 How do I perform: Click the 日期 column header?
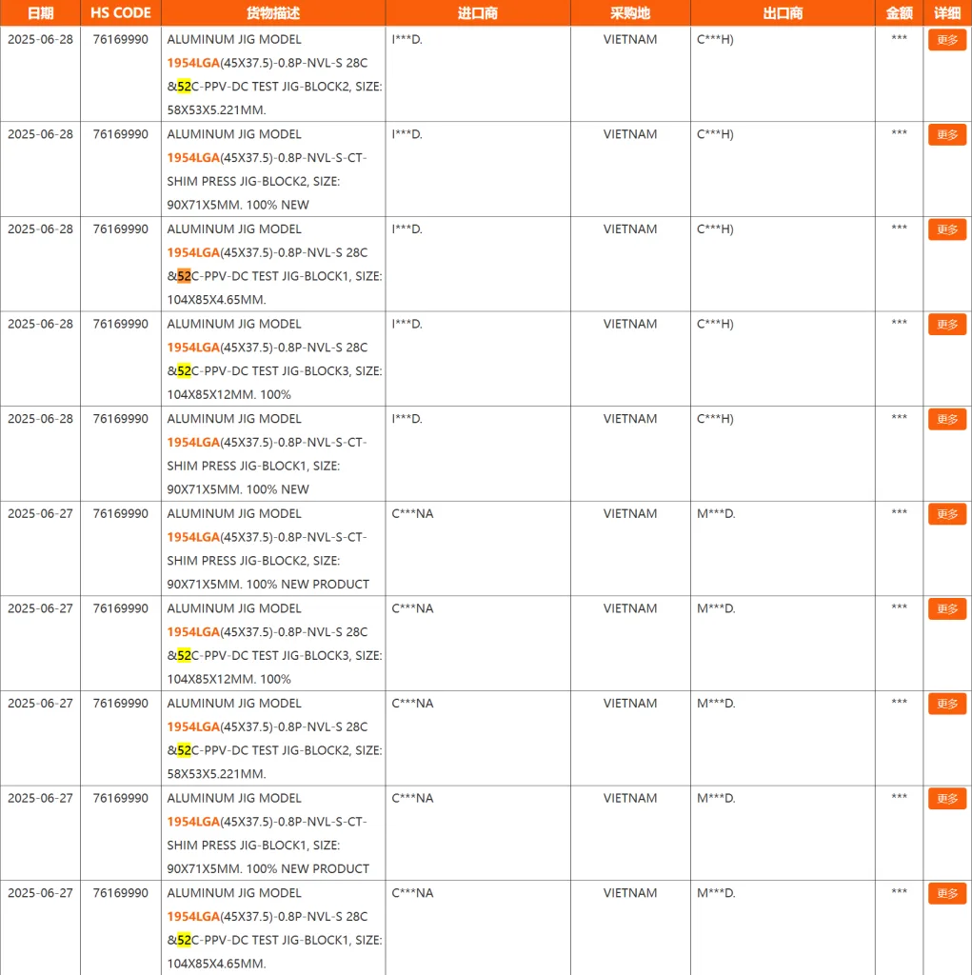pyautogui.click(x=40, y=13)
